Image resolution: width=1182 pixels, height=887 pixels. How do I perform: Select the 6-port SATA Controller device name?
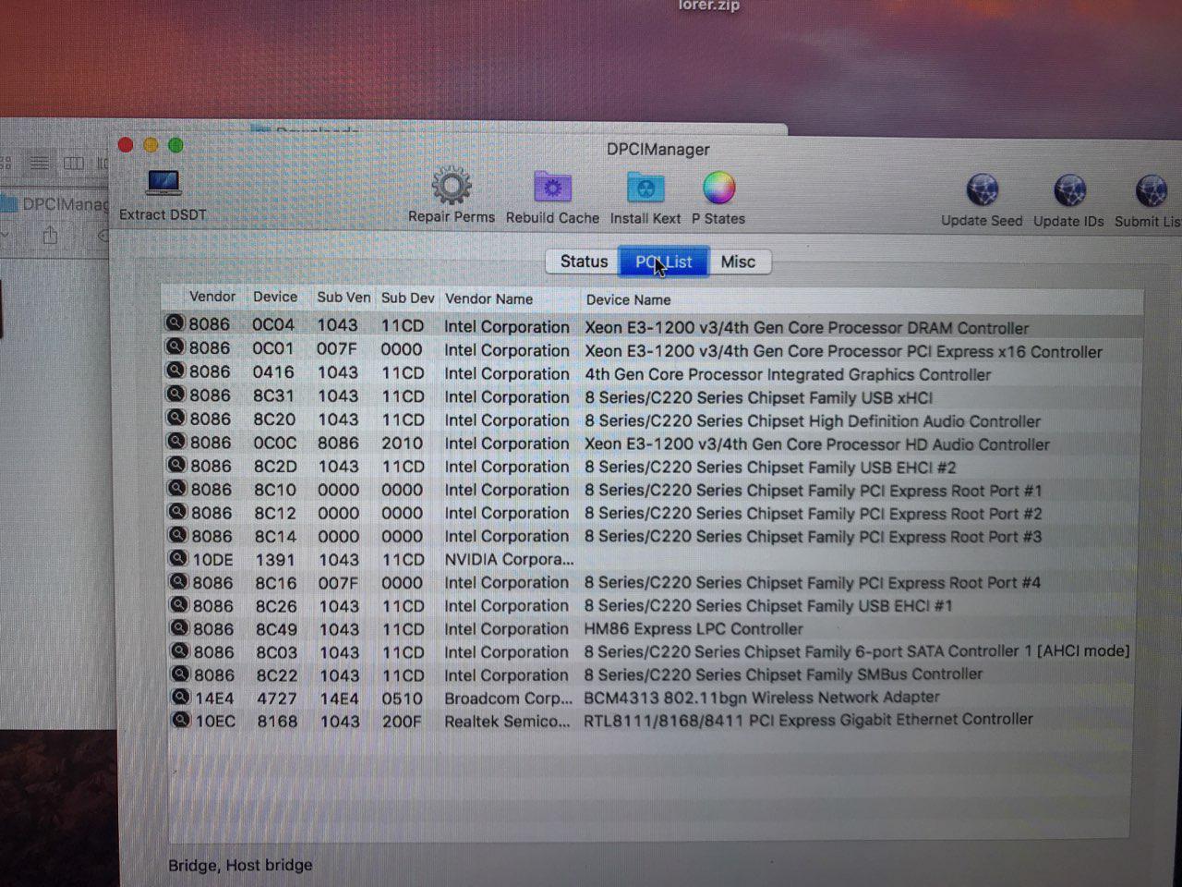[856, 651]
